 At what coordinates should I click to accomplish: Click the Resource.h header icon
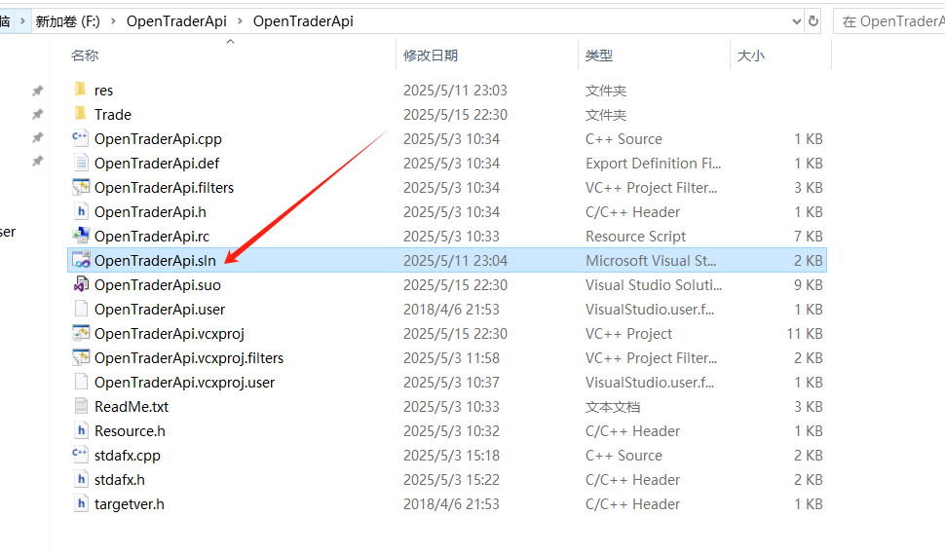81,430
